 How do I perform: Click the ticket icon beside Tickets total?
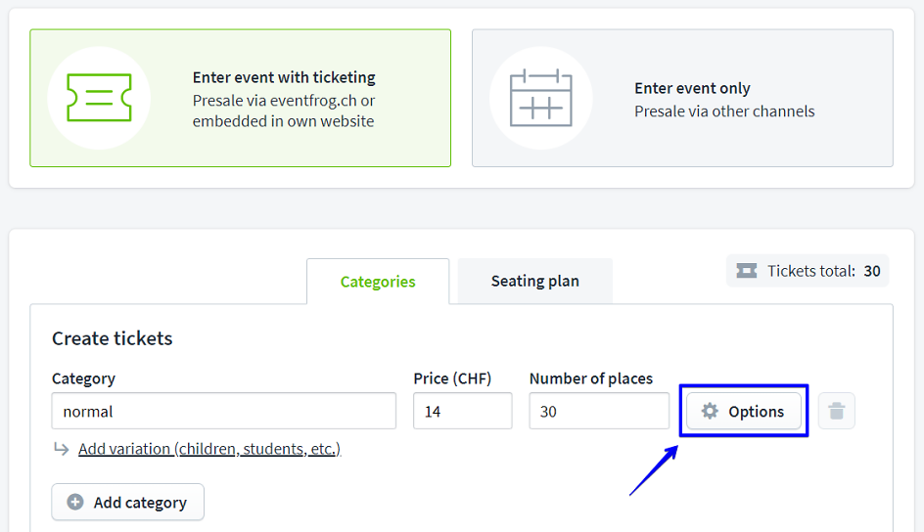coord(747,271)
